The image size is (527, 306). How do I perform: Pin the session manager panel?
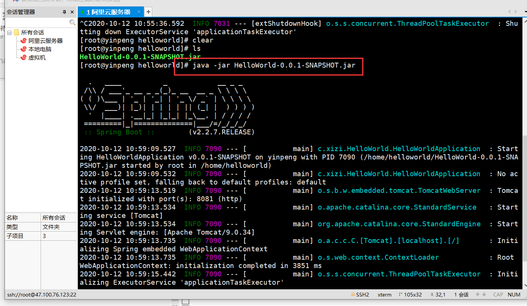click(65, 12)
